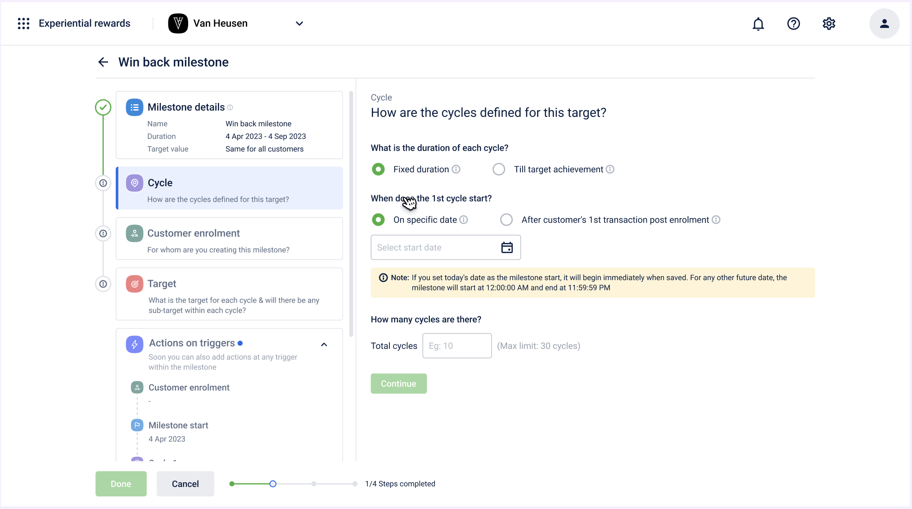Open the Target step card
Screen dimensions: 912x509
[x=229, y=294]
